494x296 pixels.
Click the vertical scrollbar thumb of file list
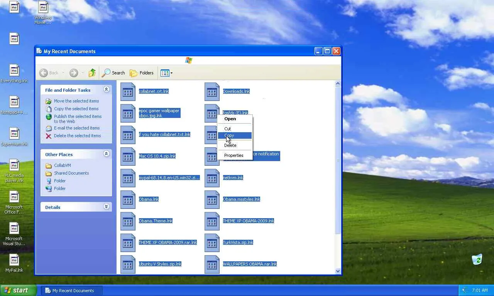tap(338, 160)
